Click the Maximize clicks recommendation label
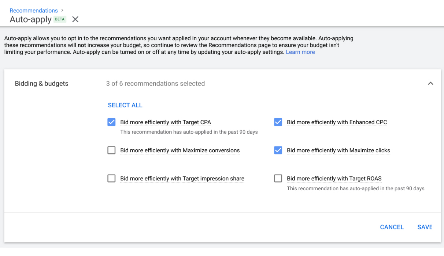This screenshot has width=444, height=256. (x=338, y=150)
